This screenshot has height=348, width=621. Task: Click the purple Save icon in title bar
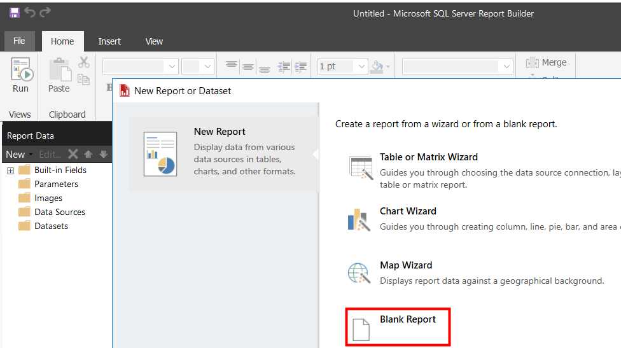coord(14,13)
